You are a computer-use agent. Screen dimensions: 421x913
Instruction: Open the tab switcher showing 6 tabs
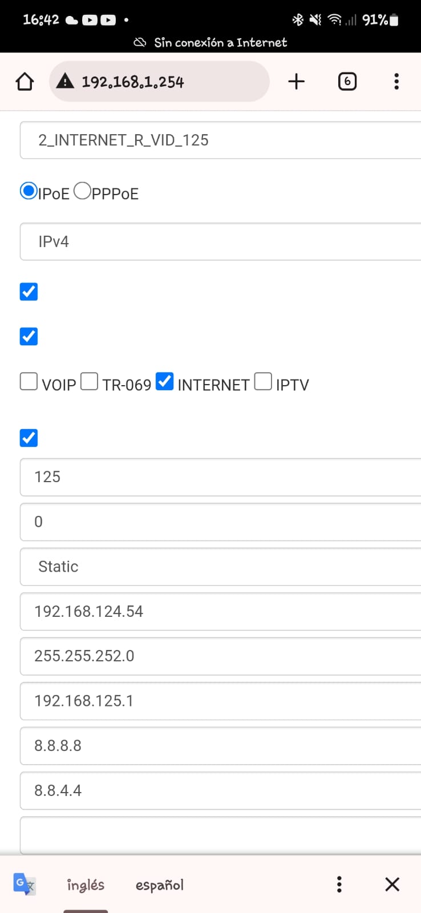[347, 82]
